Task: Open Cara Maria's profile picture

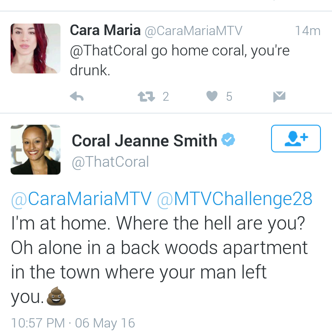Action: (x=36, y=48)
